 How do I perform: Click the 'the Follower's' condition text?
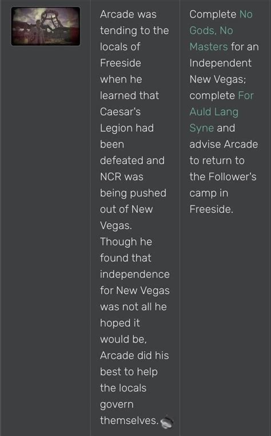223,177
